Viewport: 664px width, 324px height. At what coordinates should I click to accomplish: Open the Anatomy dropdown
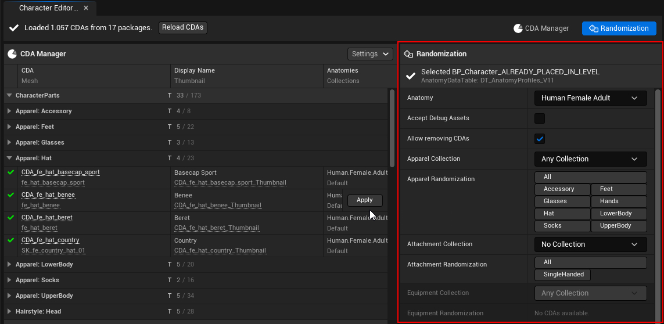click(590, 98)
